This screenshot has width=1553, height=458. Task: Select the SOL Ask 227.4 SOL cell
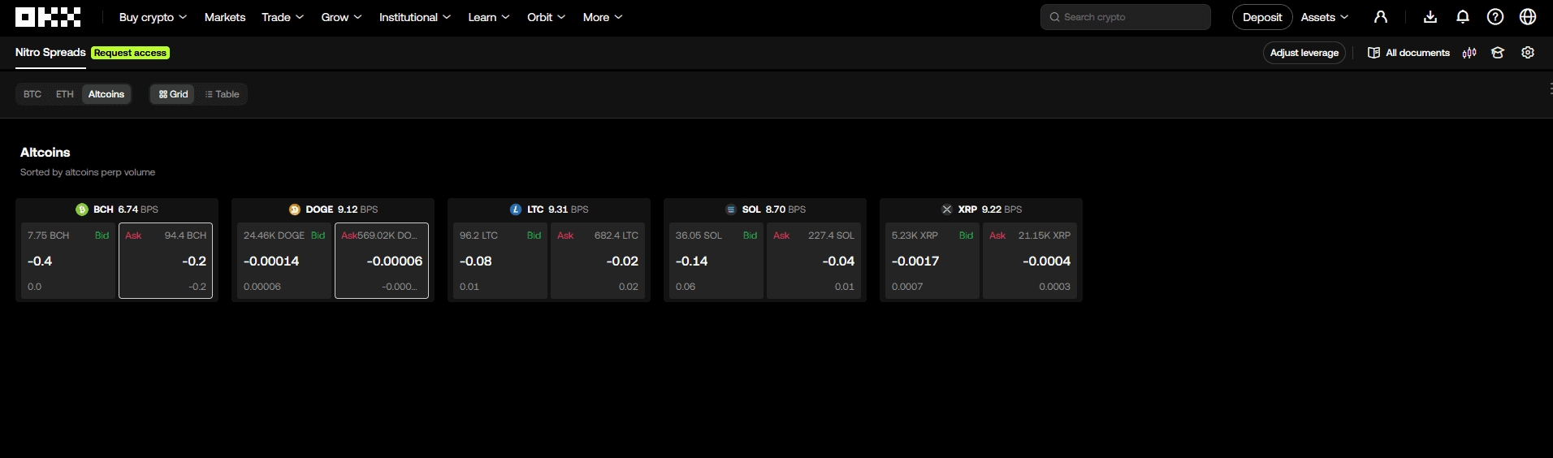[x=814, y=261]
